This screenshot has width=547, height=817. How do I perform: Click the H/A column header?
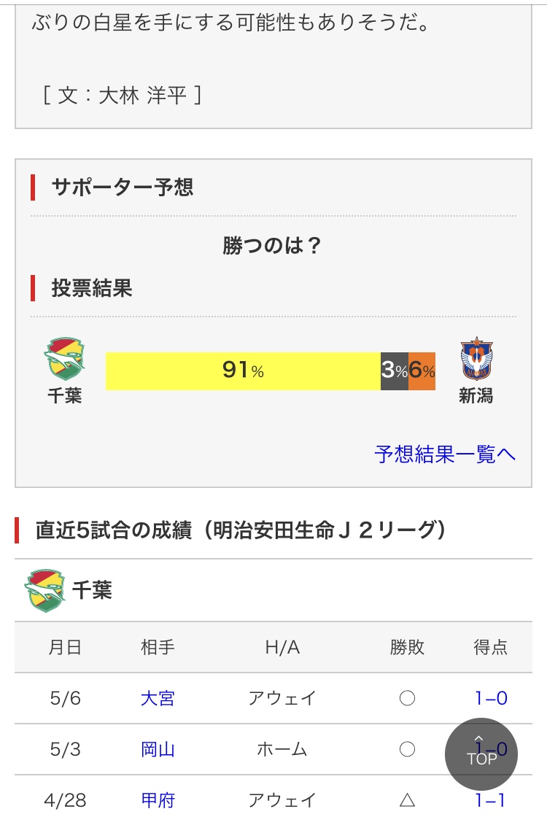(282, 647)
